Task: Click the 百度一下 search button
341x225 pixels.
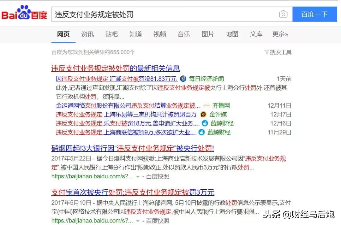Action: (315, 14)
